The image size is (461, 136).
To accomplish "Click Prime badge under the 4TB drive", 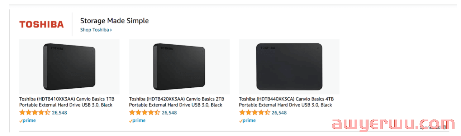I will pyautogui.click(x=247, y=121).
